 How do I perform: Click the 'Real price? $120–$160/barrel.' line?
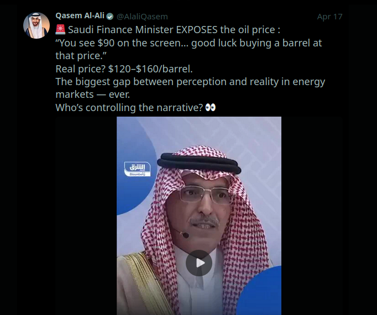coord(124,69)
